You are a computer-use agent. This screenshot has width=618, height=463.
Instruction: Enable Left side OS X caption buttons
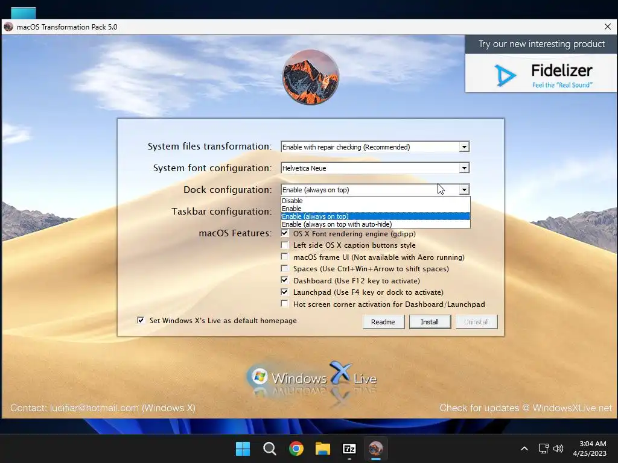285,245
